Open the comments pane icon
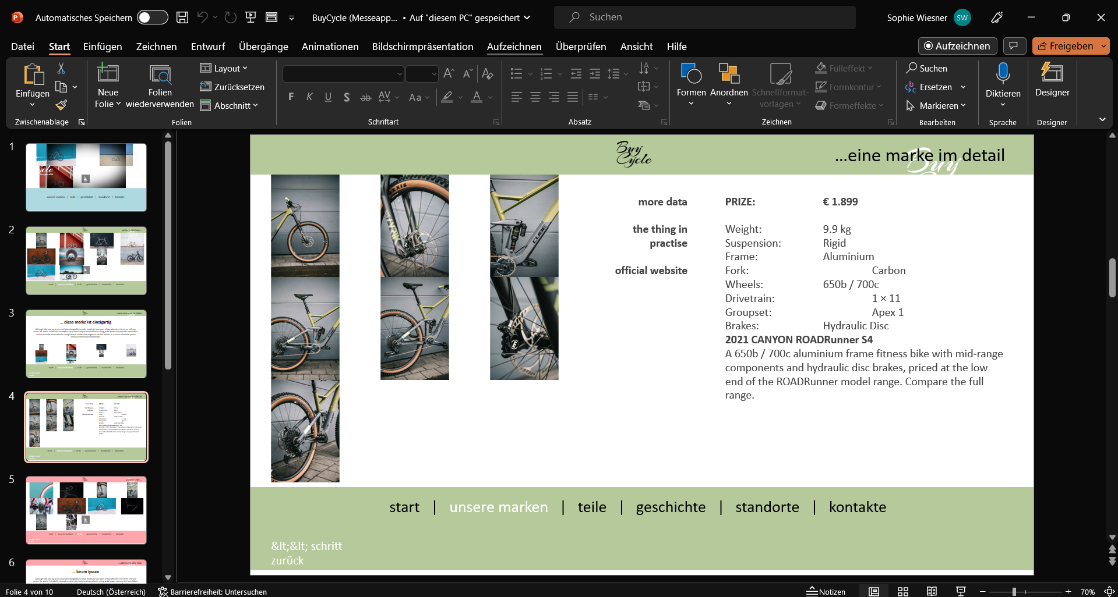 pyautogui.click(x=1014, y=46)
